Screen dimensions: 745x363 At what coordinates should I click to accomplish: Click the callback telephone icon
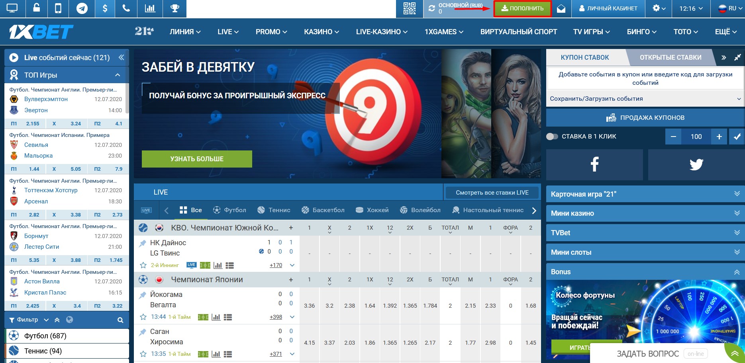(126, 8)
